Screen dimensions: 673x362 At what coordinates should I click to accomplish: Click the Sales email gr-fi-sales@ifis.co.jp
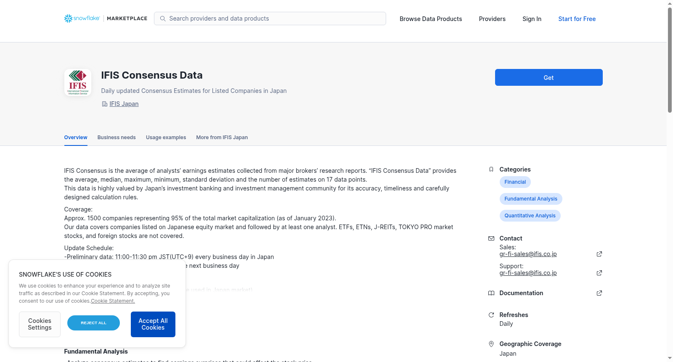click(528, 254)
